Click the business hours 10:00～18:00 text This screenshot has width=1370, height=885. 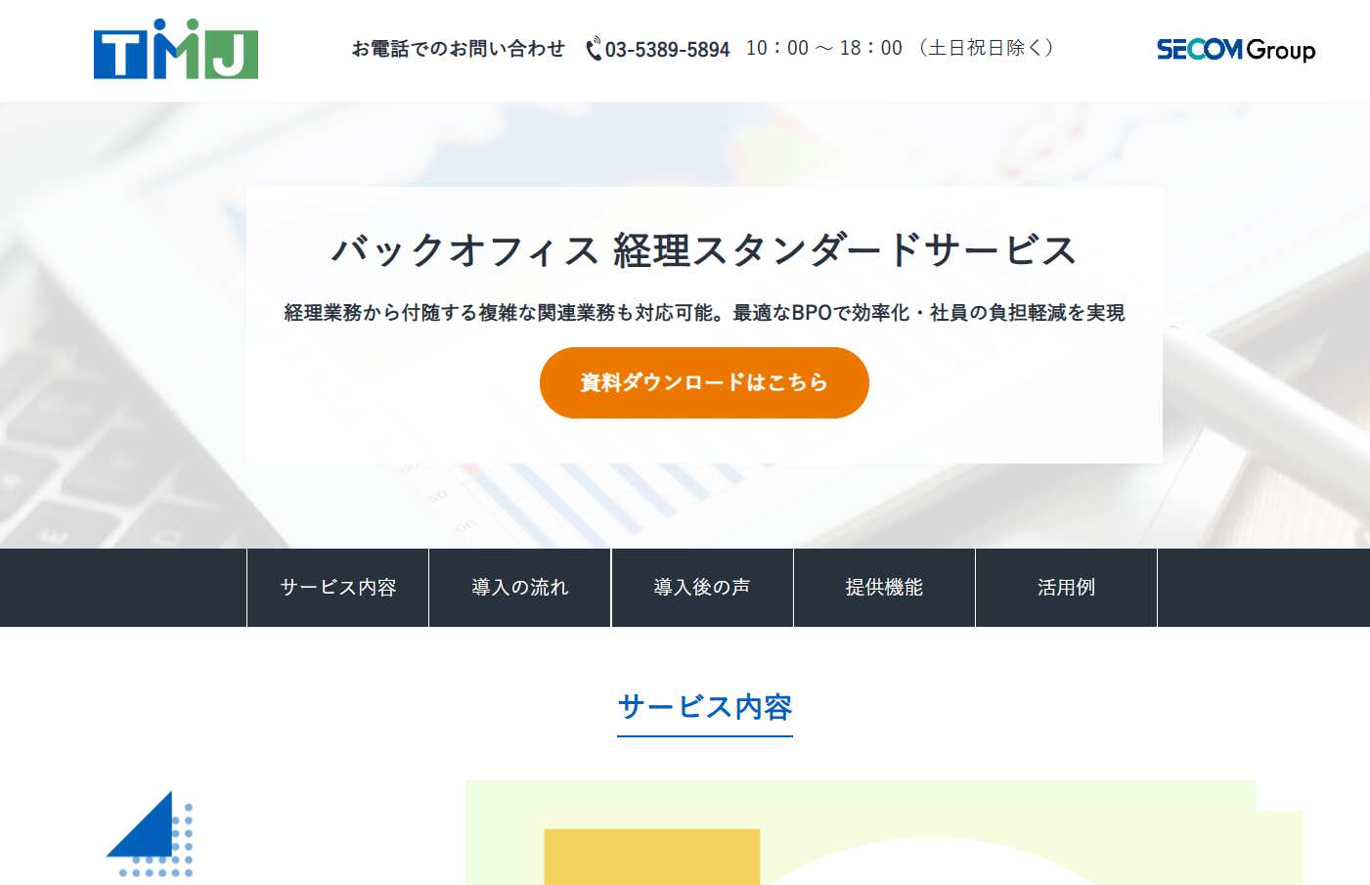[x=824, y=48]
